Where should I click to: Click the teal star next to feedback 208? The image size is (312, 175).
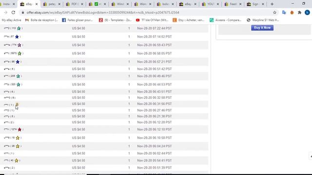18,76
